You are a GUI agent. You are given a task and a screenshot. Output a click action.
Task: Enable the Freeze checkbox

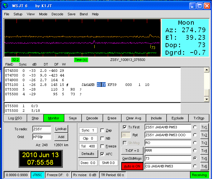tap(103, 146)
